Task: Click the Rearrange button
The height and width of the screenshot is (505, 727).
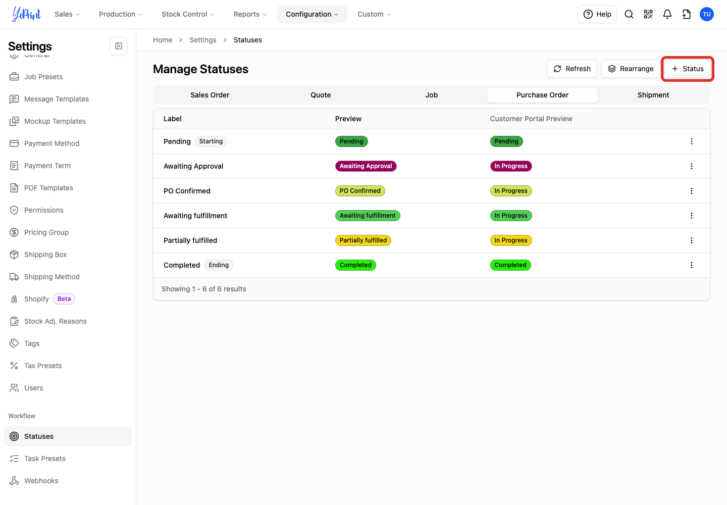Action: pyautogui.click(x=631, y=69)
